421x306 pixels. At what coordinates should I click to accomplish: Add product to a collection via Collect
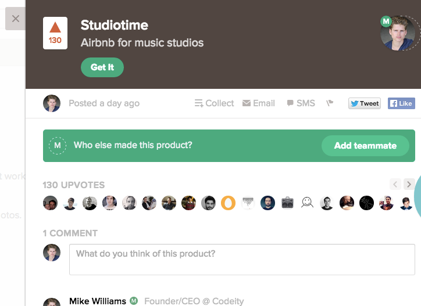(x=214, y=103)
